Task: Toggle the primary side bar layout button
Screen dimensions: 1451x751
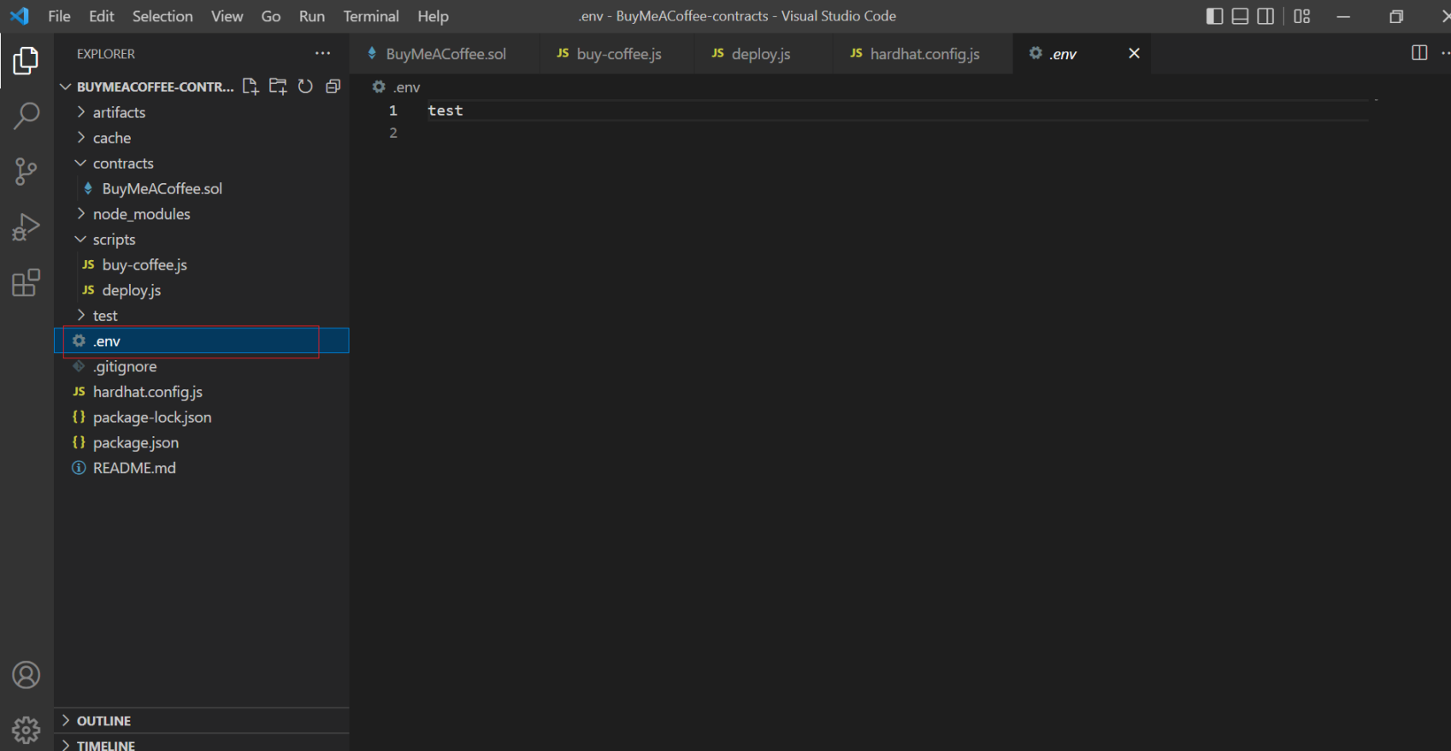Action: coord(1214,16)
